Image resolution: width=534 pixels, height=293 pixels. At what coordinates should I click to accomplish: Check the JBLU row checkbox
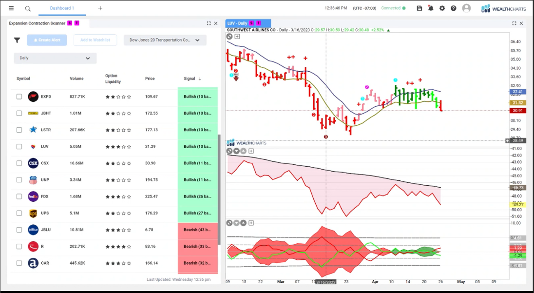click(19, 230)
